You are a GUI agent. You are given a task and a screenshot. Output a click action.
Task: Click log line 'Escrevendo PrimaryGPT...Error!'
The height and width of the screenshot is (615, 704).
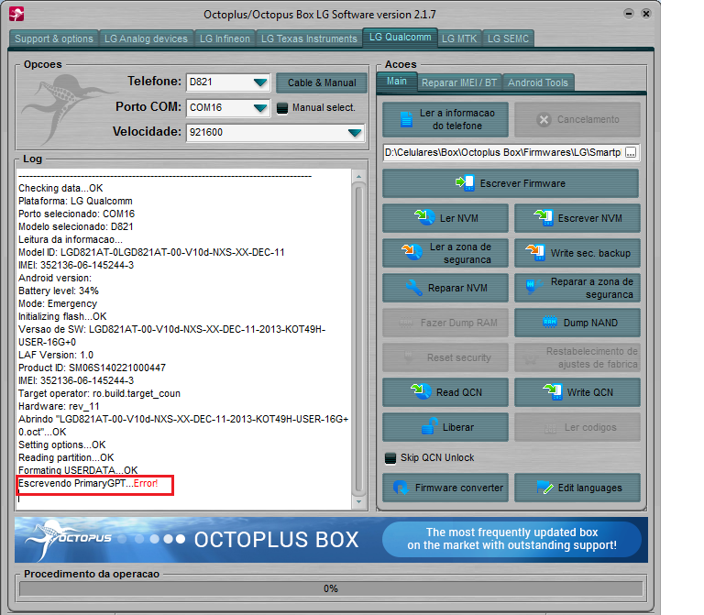pos(88,483)
